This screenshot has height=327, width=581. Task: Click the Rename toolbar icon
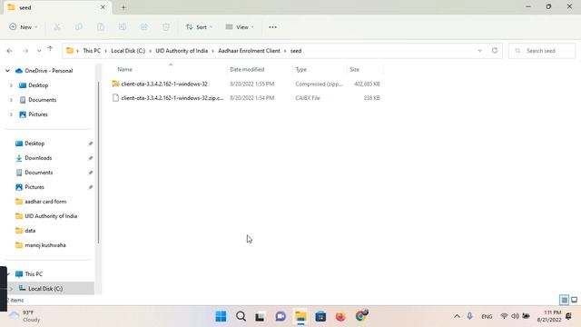(123, 27)
